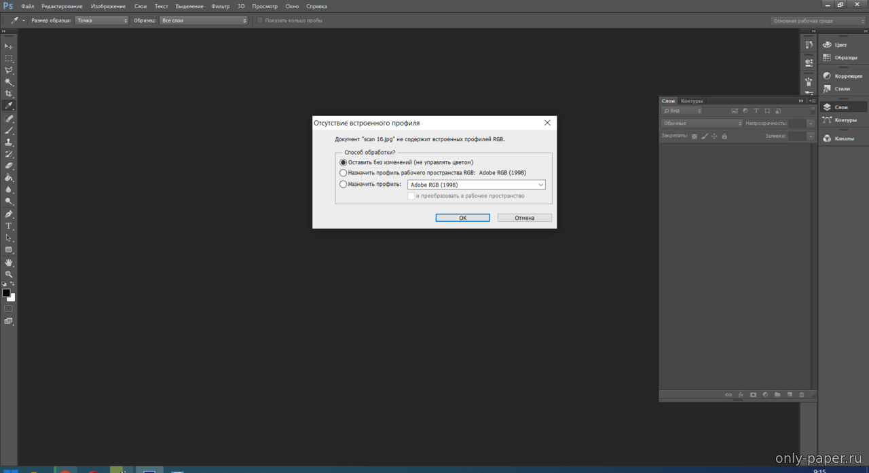
Task: Toggle the layer filtering switch
Action: click(813, 111)
